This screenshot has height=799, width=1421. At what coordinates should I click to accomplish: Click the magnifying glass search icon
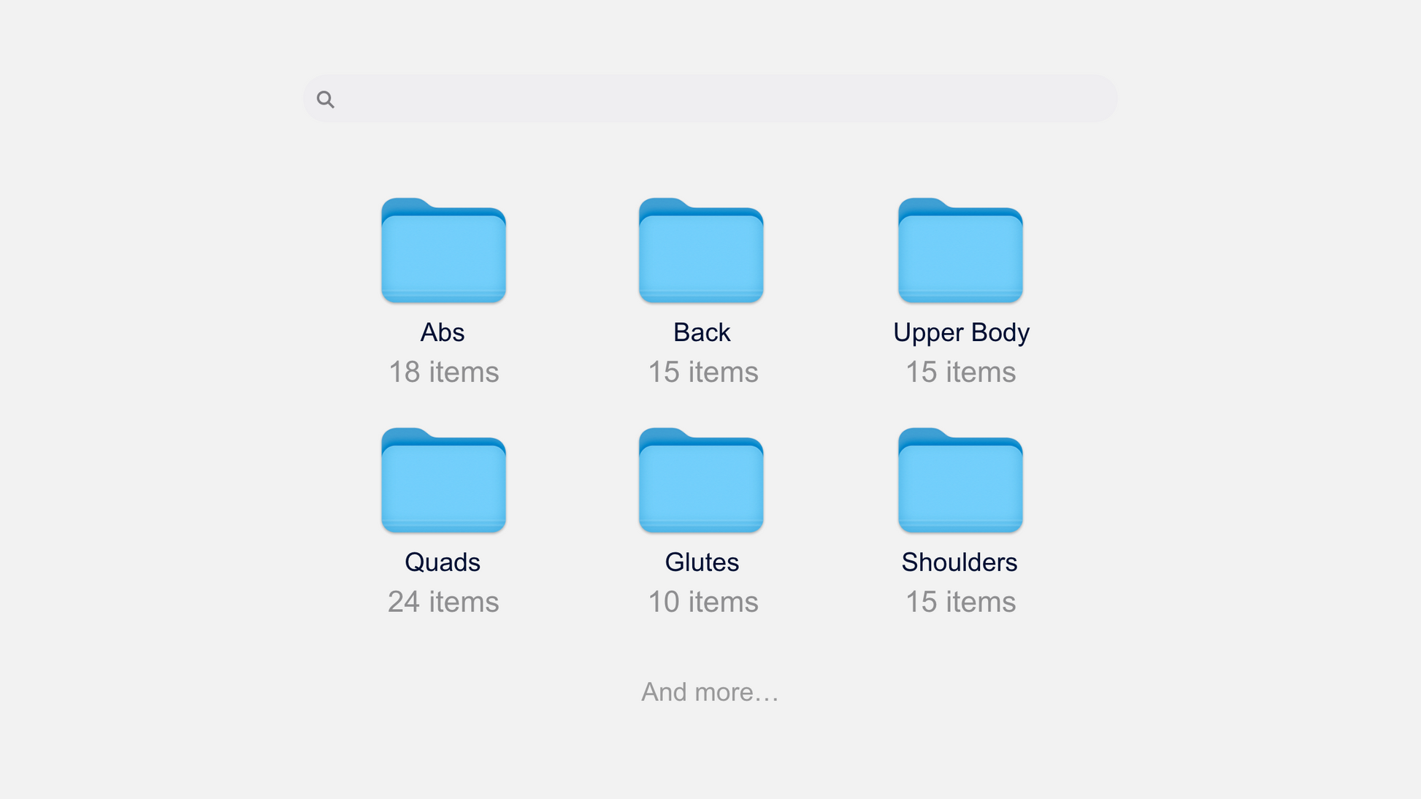click(326, 99)
